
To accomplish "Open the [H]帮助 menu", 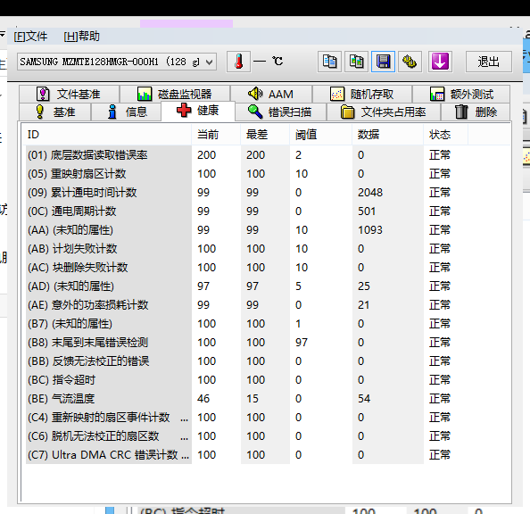I will point(81,37).
